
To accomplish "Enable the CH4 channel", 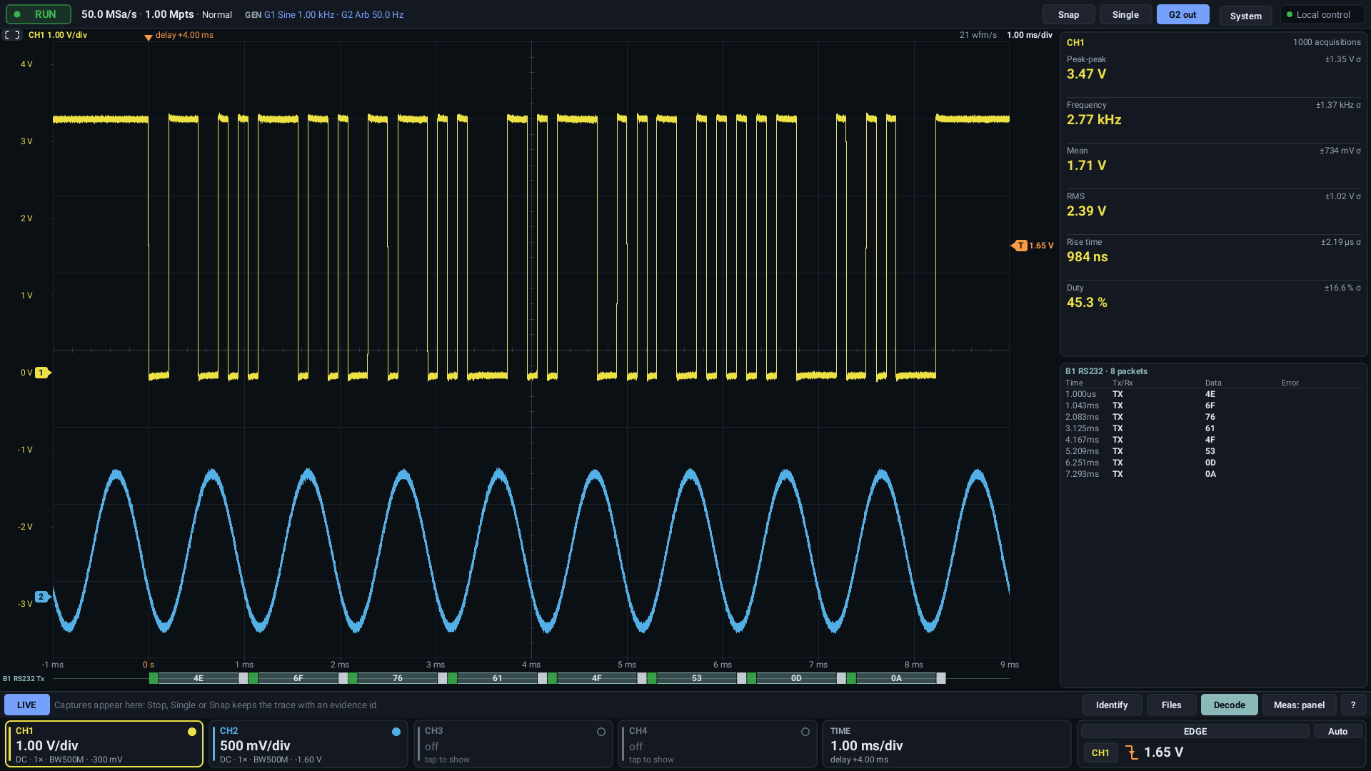I will coord(717,744).
